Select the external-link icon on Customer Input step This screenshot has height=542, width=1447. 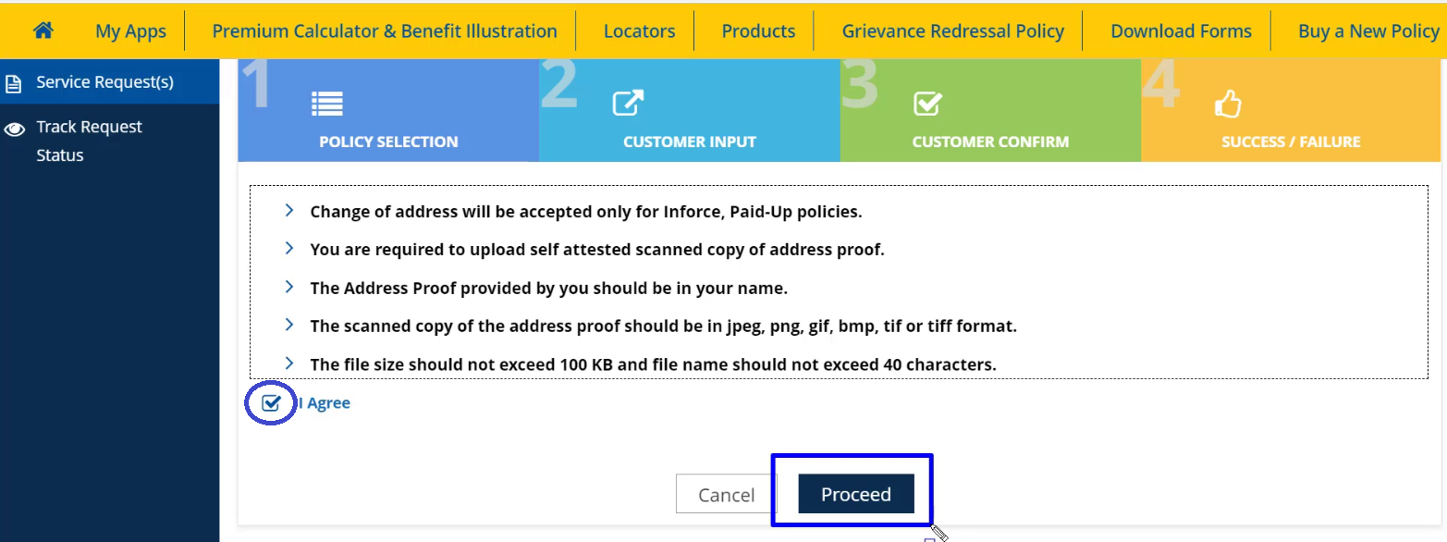tap(628, 105)
